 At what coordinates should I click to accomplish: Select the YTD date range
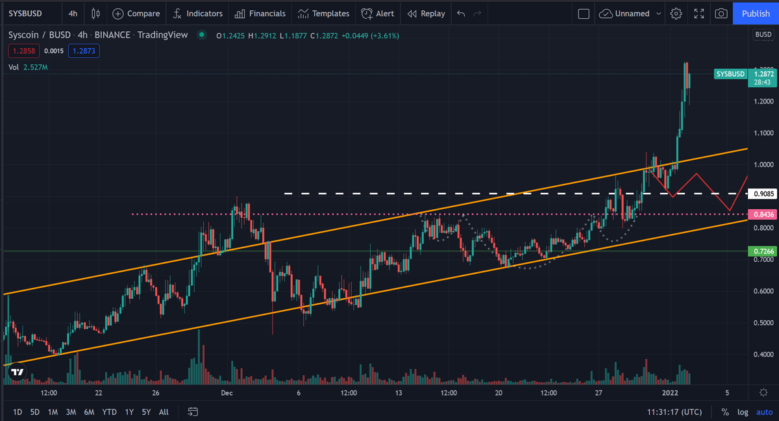tap(110, 412)
